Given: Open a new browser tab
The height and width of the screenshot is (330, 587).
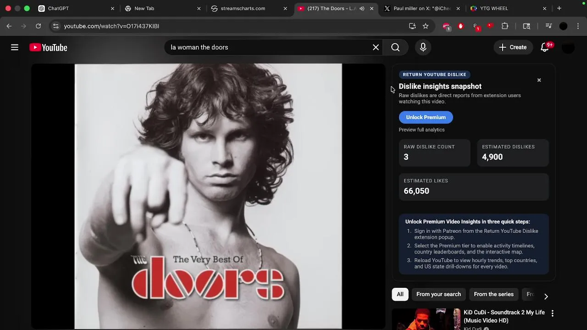Looking at the screenshot, I should point(559,8).
